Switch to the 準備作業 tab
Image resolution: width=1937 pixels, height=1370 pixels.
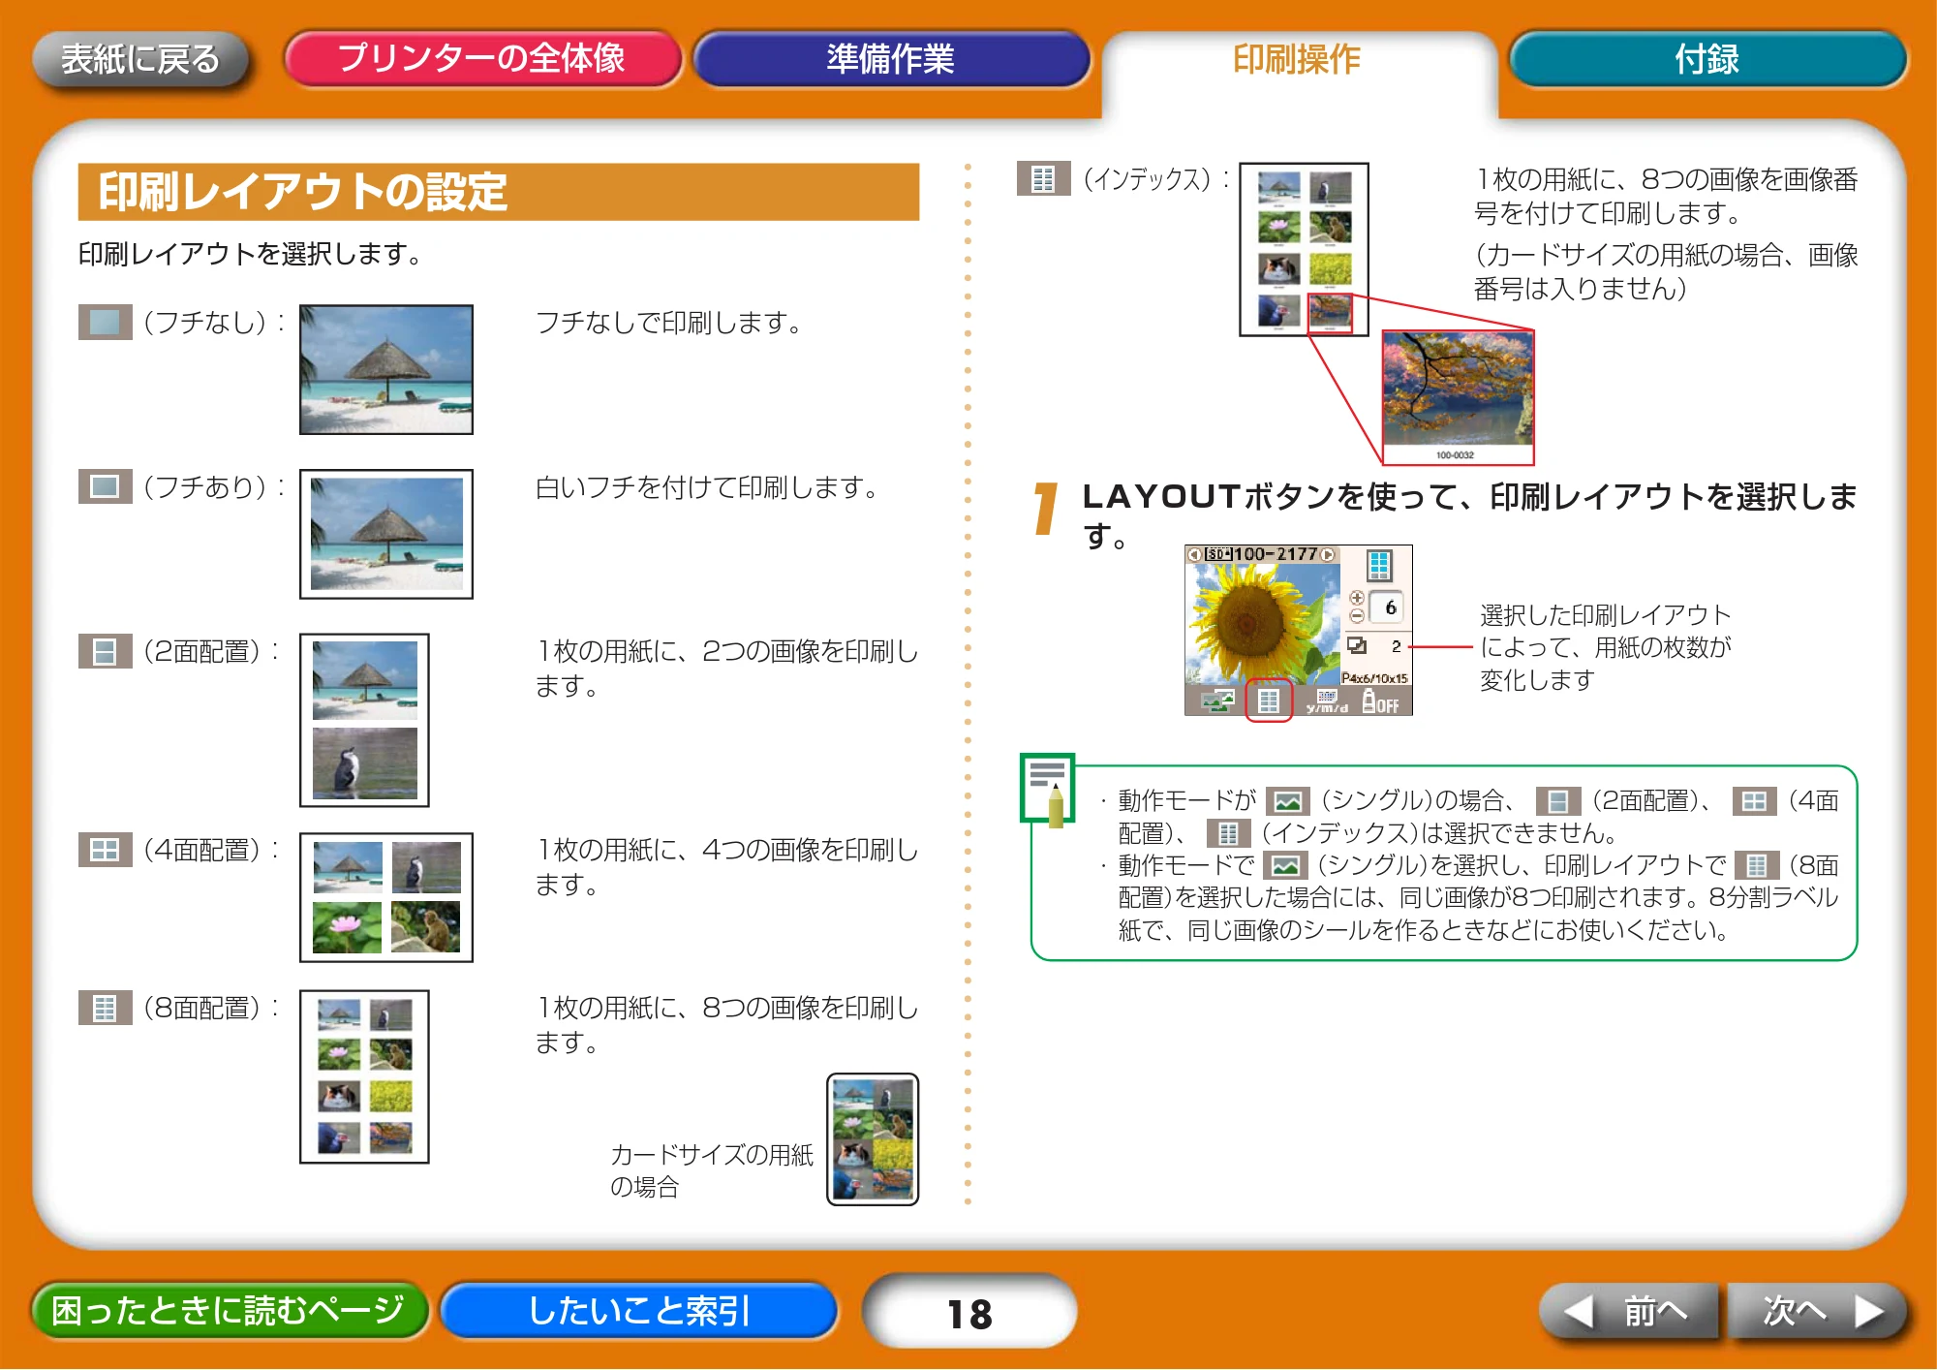click(891, 59)
